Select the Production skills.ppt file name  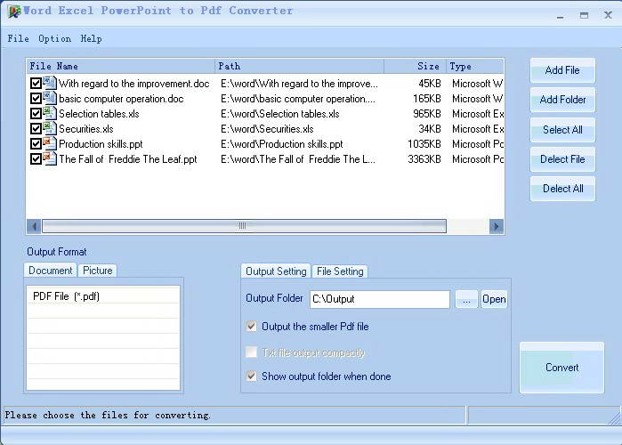point(101,144)
